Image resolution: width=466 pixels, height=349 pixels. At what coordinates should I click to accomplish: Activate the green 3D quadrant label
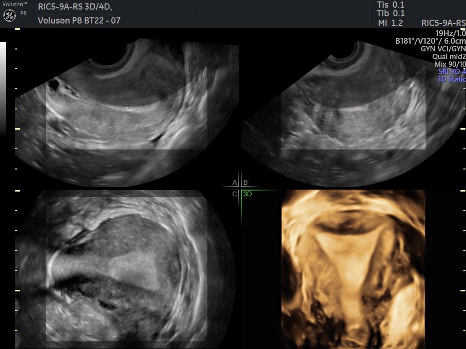click(x=247, y=194)
